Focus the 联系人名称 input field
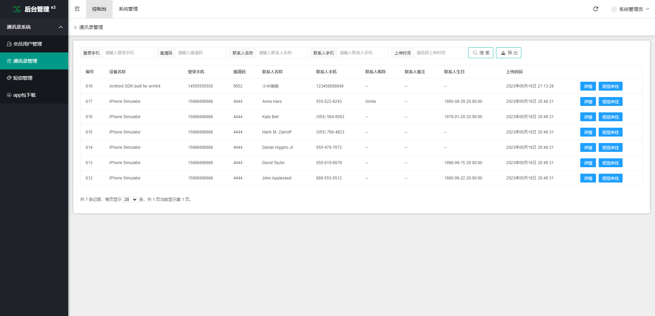This screenshot has width=655, height=316. pos(281,53)
